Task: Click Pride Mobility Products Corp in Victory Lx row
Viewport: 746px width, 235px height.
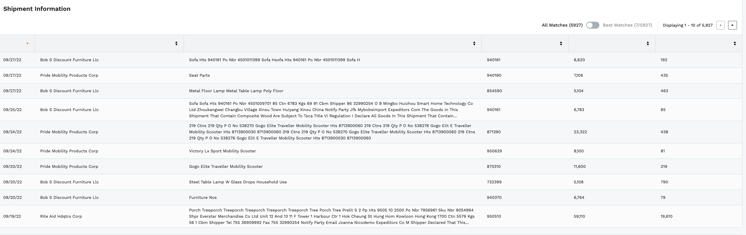Action: (x=69, y=151)
